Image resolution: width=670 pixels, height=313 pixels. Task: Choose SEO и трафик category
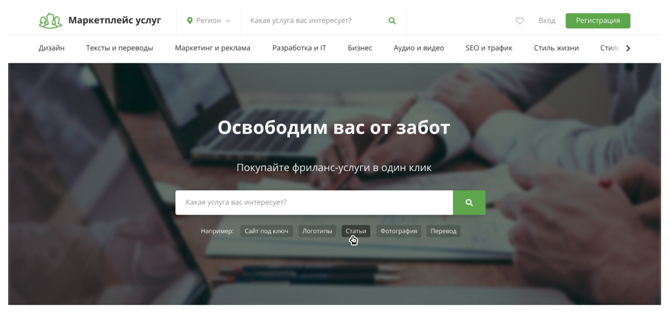pos(488,48)
